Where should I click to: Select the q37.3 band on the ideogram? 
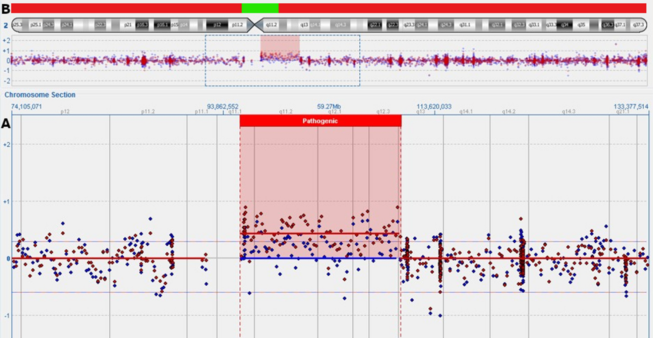638,25
